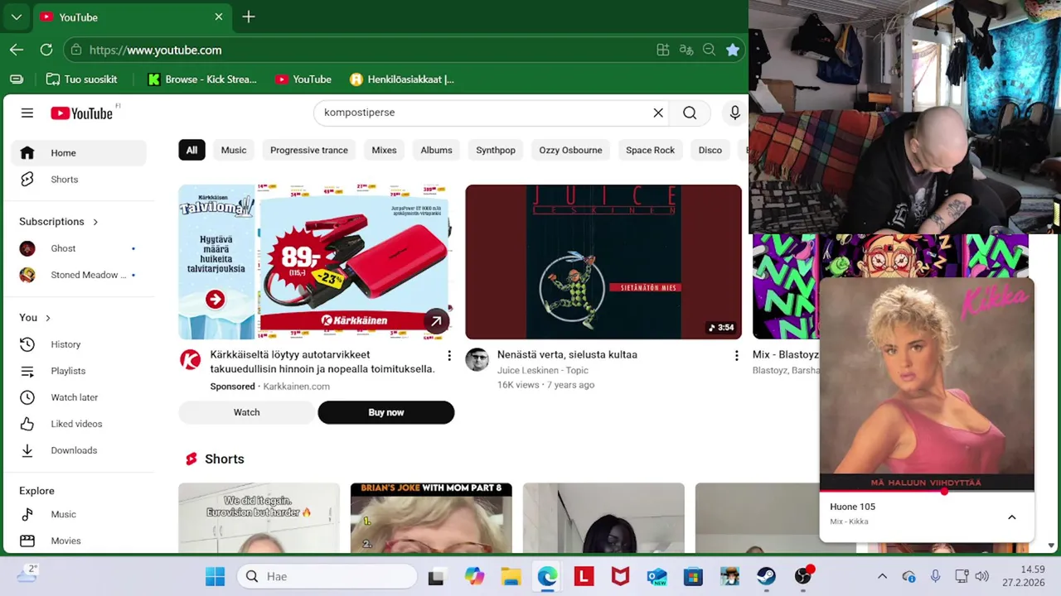Open Shorts in the sidebar

(79, 180)
